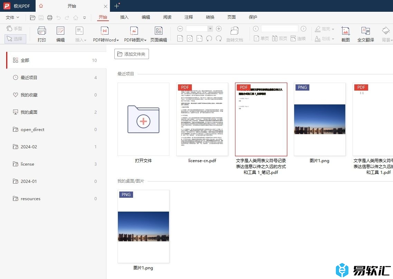Screen dimensions: 393x279
Task: Switch to the 编辑 ribbon tab
Action: [x=146, y=17]
